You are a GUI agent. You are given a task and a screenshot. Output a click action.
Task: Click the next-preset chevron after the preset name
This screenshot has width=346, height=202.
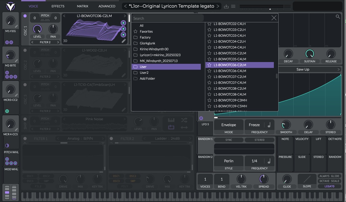coord(218,6)
